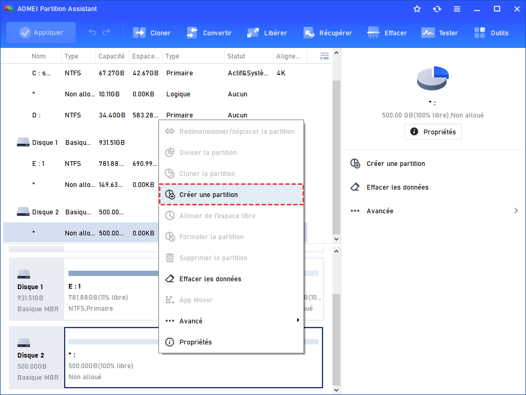The height and width of the screenshot is (395, 526).
Task: Click the three dots icon beside Avancée
Action: (x=355, y=211)
